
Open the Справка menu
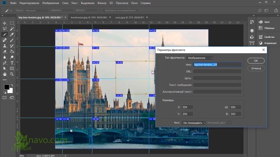(146, 3)
